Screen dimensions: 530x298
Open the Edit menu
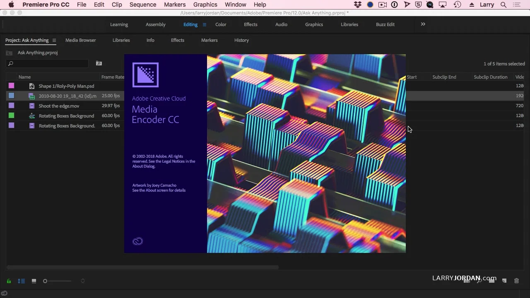(x=99, y=5)
